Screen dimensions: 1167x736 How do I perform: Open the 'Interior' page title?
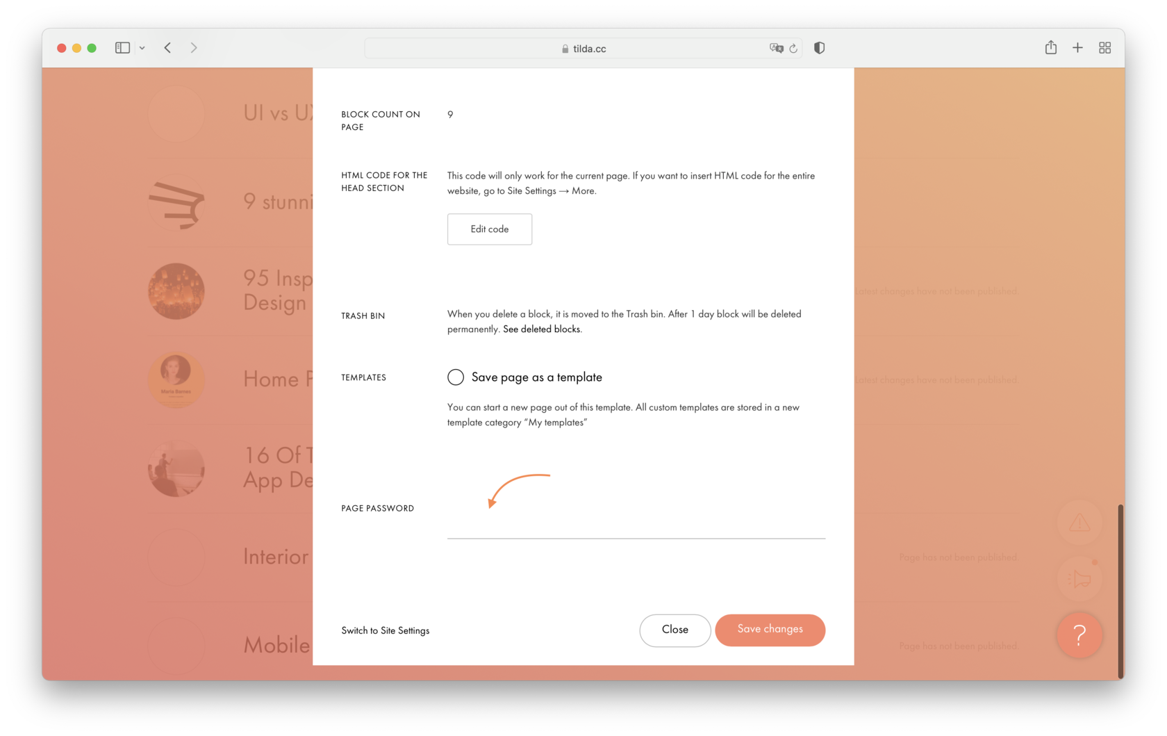[x=276, y=557]
